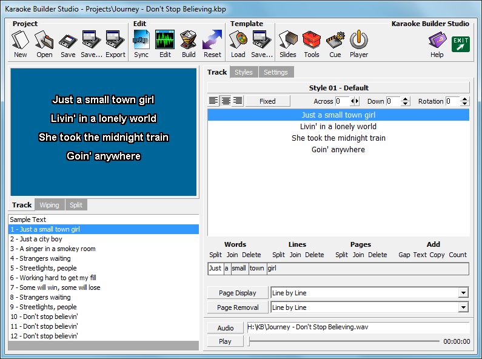Viewport: 482px width, 359px height.
Task: Align text center
Action: coord(226,101)
